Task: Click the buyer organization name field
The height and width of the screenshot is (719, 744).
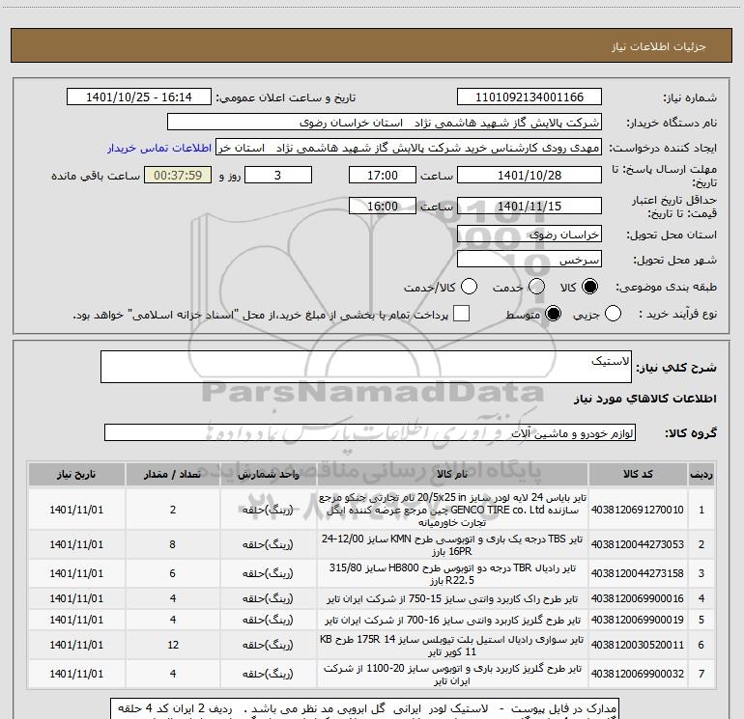Action: 385,123
